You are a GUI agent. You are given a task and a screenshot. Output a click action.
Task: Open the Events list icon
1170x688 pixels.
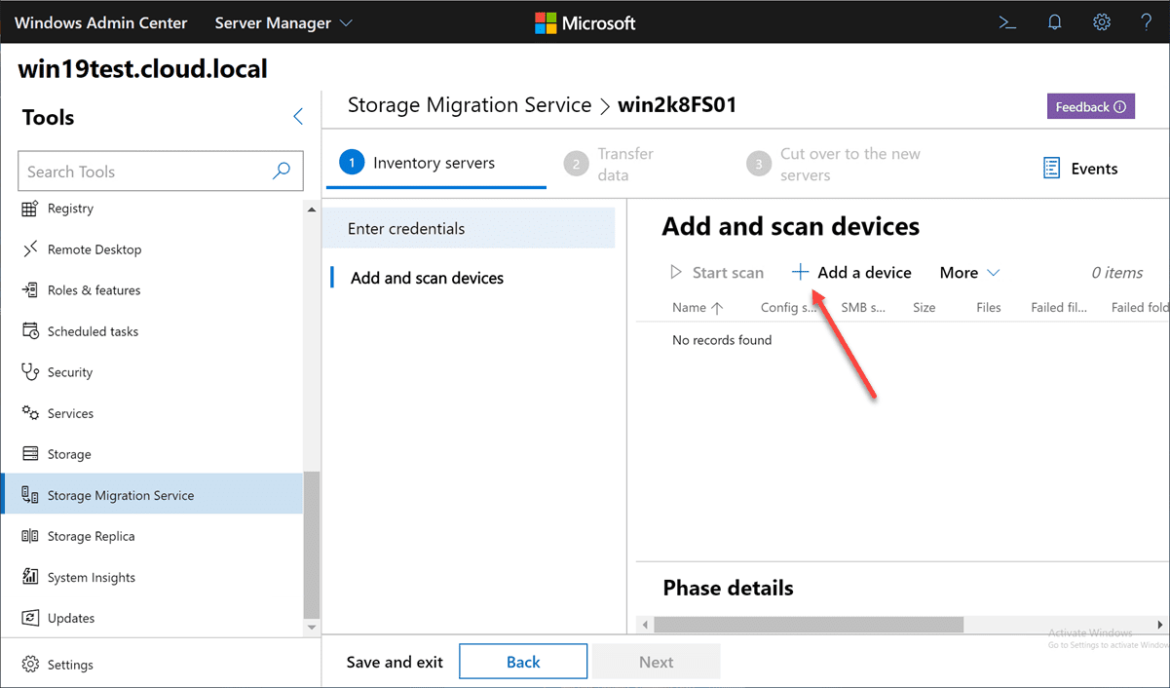1052,169
